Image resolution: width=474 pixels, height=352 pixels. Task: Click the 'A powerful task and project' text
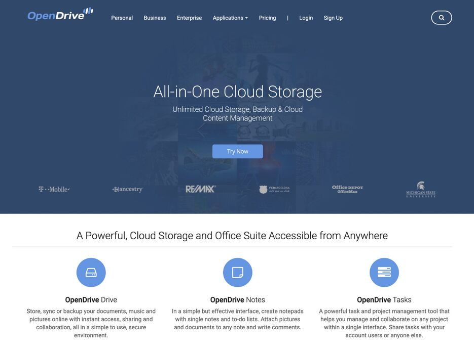384,323
